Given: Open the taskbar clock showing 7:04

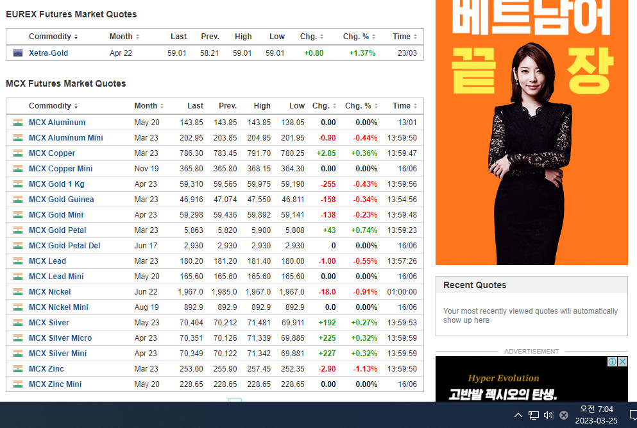Looking at the screenshot, I should click(x=597, y=415).
